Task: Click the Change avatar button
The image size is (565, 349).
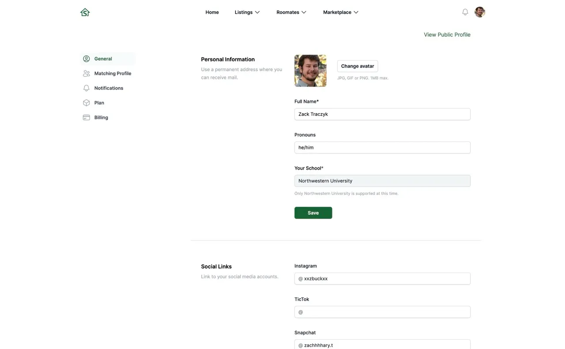Action: [358, 66]
